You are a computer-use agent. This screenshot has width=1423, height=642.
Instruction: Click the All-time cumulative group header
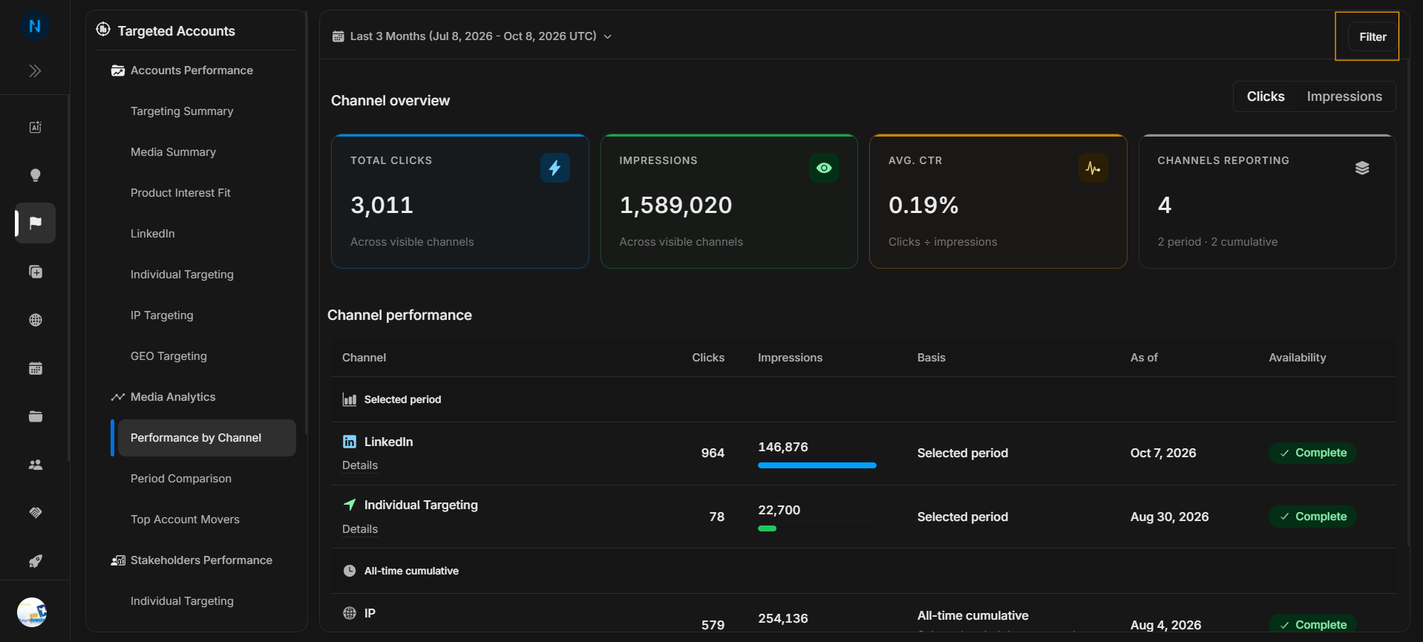[863, 571]
